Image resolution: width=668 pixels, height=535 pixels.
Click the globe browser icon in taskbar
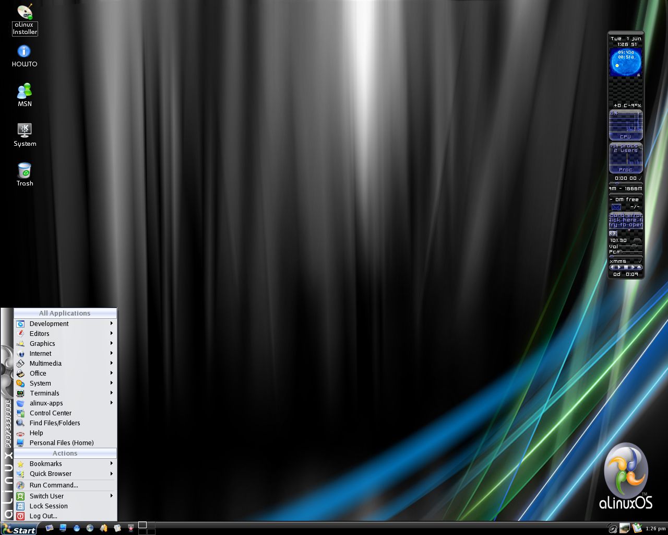[x=90, y=528]
